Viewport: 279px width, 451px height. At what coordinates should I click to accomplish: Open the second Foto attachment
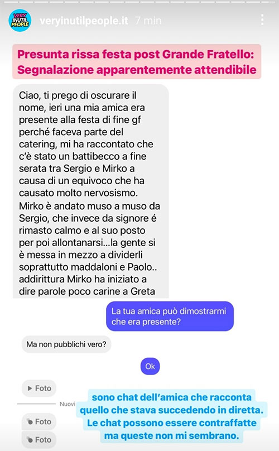tap(39, 421)
